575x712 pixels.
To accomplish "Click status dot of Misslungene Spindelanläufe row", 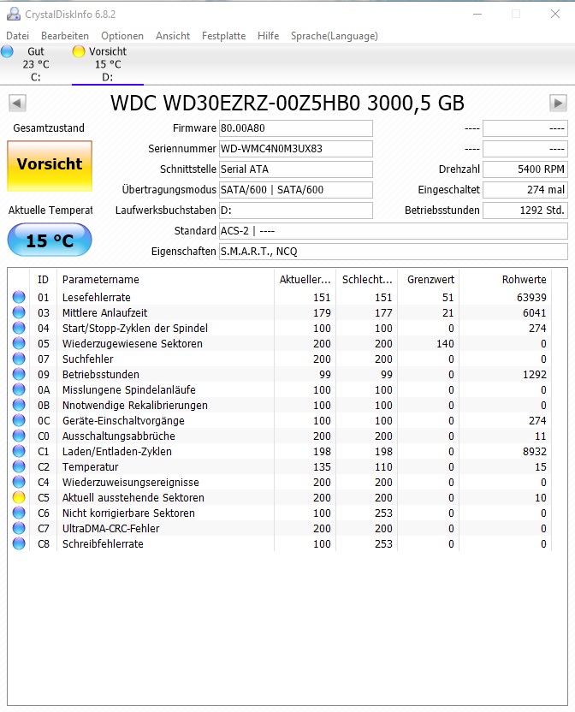I will click(19, 389).
